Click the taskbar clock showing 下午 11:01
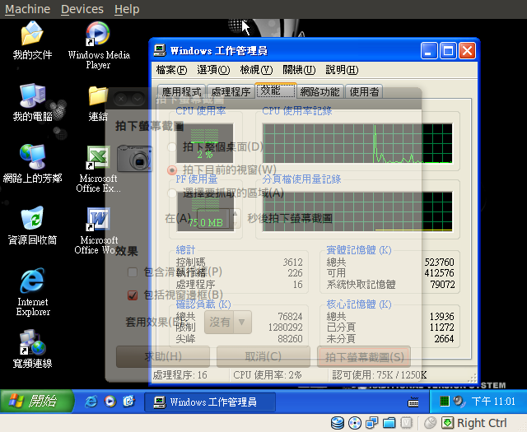The width and height of the screenshot is (527, 432). (493, 402)
